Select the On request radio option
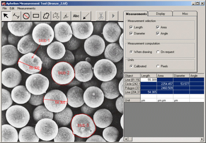This screenshot has width=206, height=143. point(158,52)
